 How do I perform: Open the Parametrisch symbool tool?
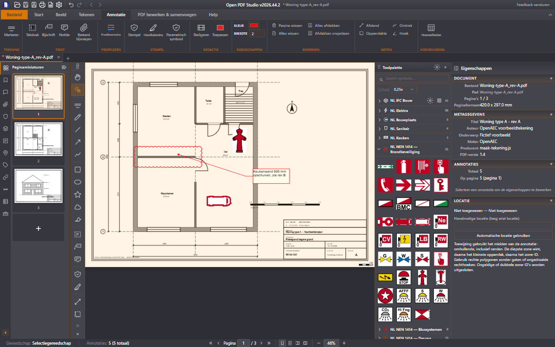(x=176, y=33)
